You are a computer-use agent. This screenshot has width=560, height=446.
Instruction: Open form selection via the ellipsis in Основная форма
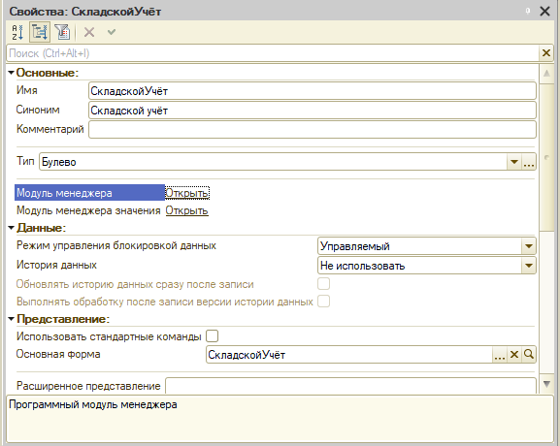[x=499, y=355]
